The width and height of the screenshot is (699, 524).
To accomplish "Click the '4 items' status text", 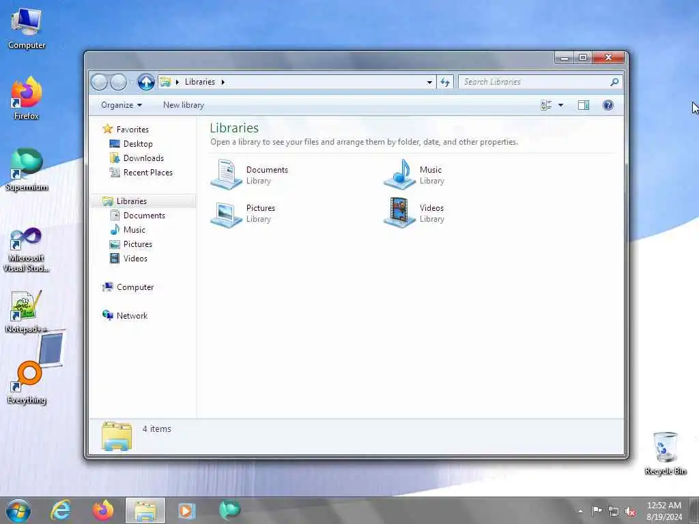I will point(157,428).
